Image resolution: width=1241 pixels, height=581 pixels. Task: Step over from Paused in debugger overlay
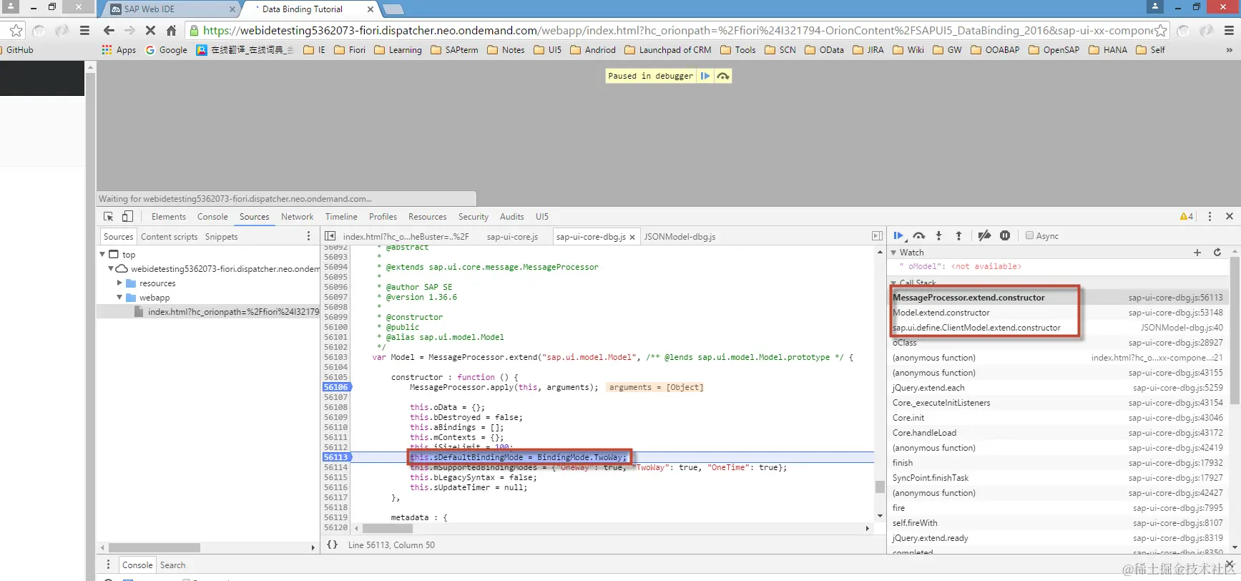pyautogui.click(x=723, y=76)
